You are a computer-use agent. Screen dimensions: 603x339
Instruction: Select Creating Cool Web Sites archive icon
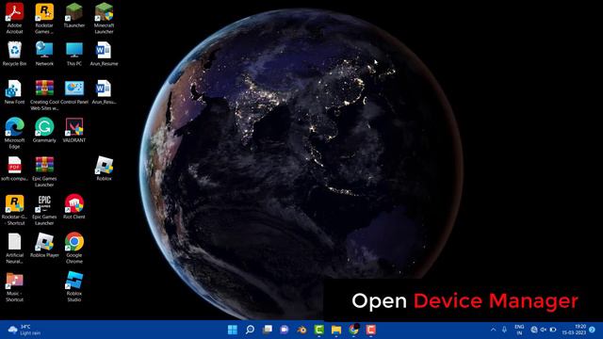[x=44, y=94]
